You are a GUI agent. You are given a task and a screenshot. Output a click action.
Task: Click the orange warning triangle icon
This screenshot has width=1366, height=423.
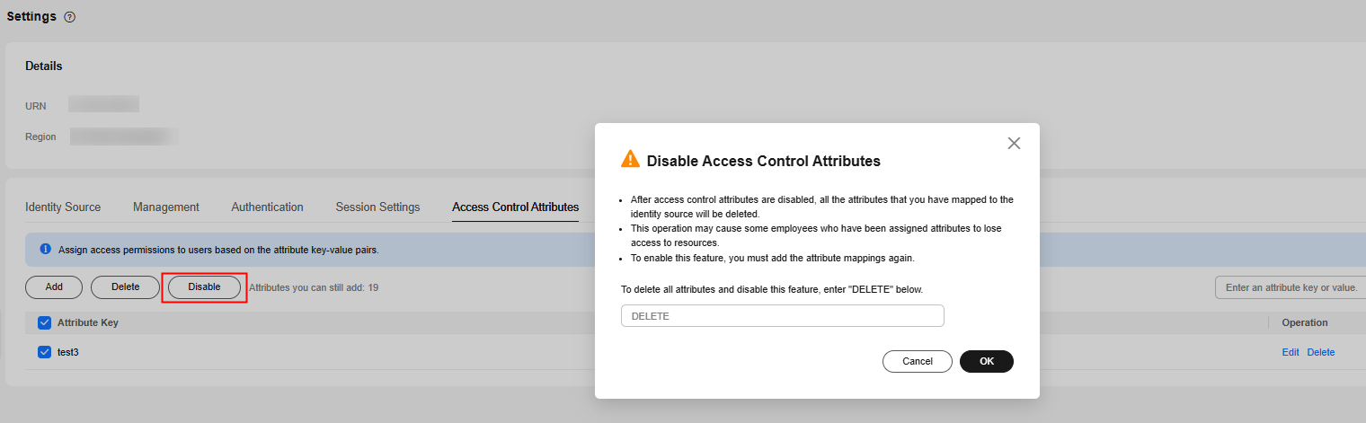tap(631, 160)
